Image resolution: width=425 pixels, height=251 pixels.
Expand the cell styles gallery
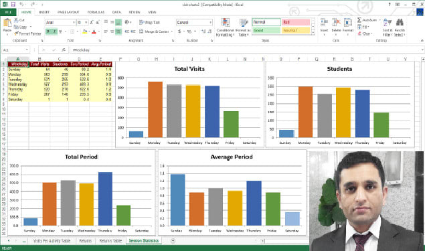tap(313, 33)
